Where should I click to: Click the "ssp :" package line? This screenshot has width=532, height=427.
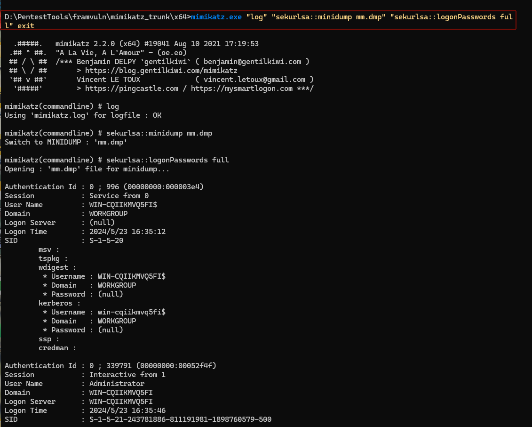pos(49,339)
